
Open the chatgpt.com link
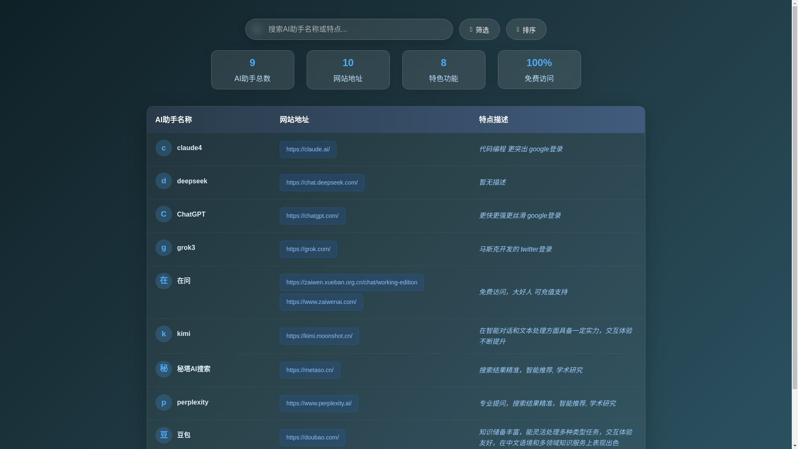[312, 216]
